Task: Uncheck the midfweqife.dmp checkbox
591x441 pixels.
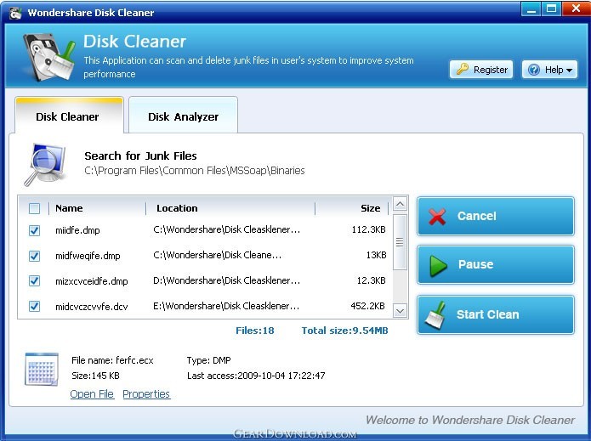Action: tap(34, 256)
